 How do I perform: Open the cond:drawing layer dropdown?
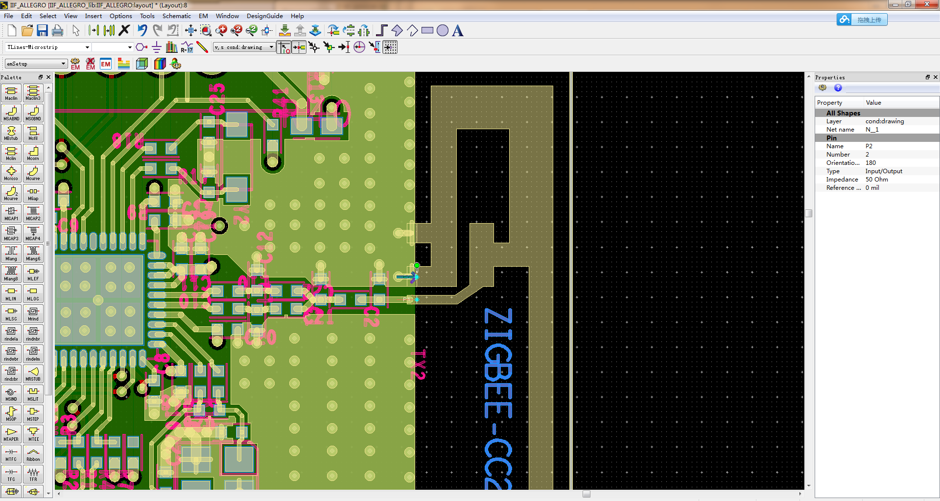(x=271, y=47)
